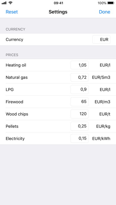Tap the EUR/Sm3 unit label
The width and height of the screenshot is (116, 205).
pyautogui.click(x=101, y=77)
